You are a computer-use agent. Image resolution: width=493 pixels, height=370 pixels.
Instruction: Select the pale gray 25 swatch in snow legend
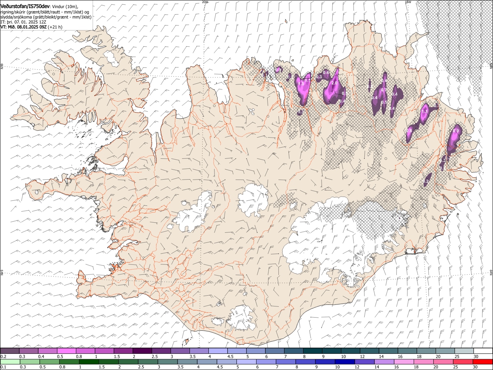[464, 351]
